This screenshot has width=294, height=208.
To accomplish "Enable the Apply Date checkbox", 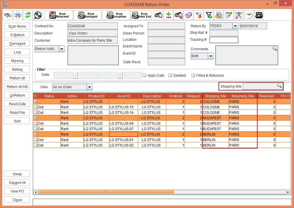I will click(x=145, y=76).
